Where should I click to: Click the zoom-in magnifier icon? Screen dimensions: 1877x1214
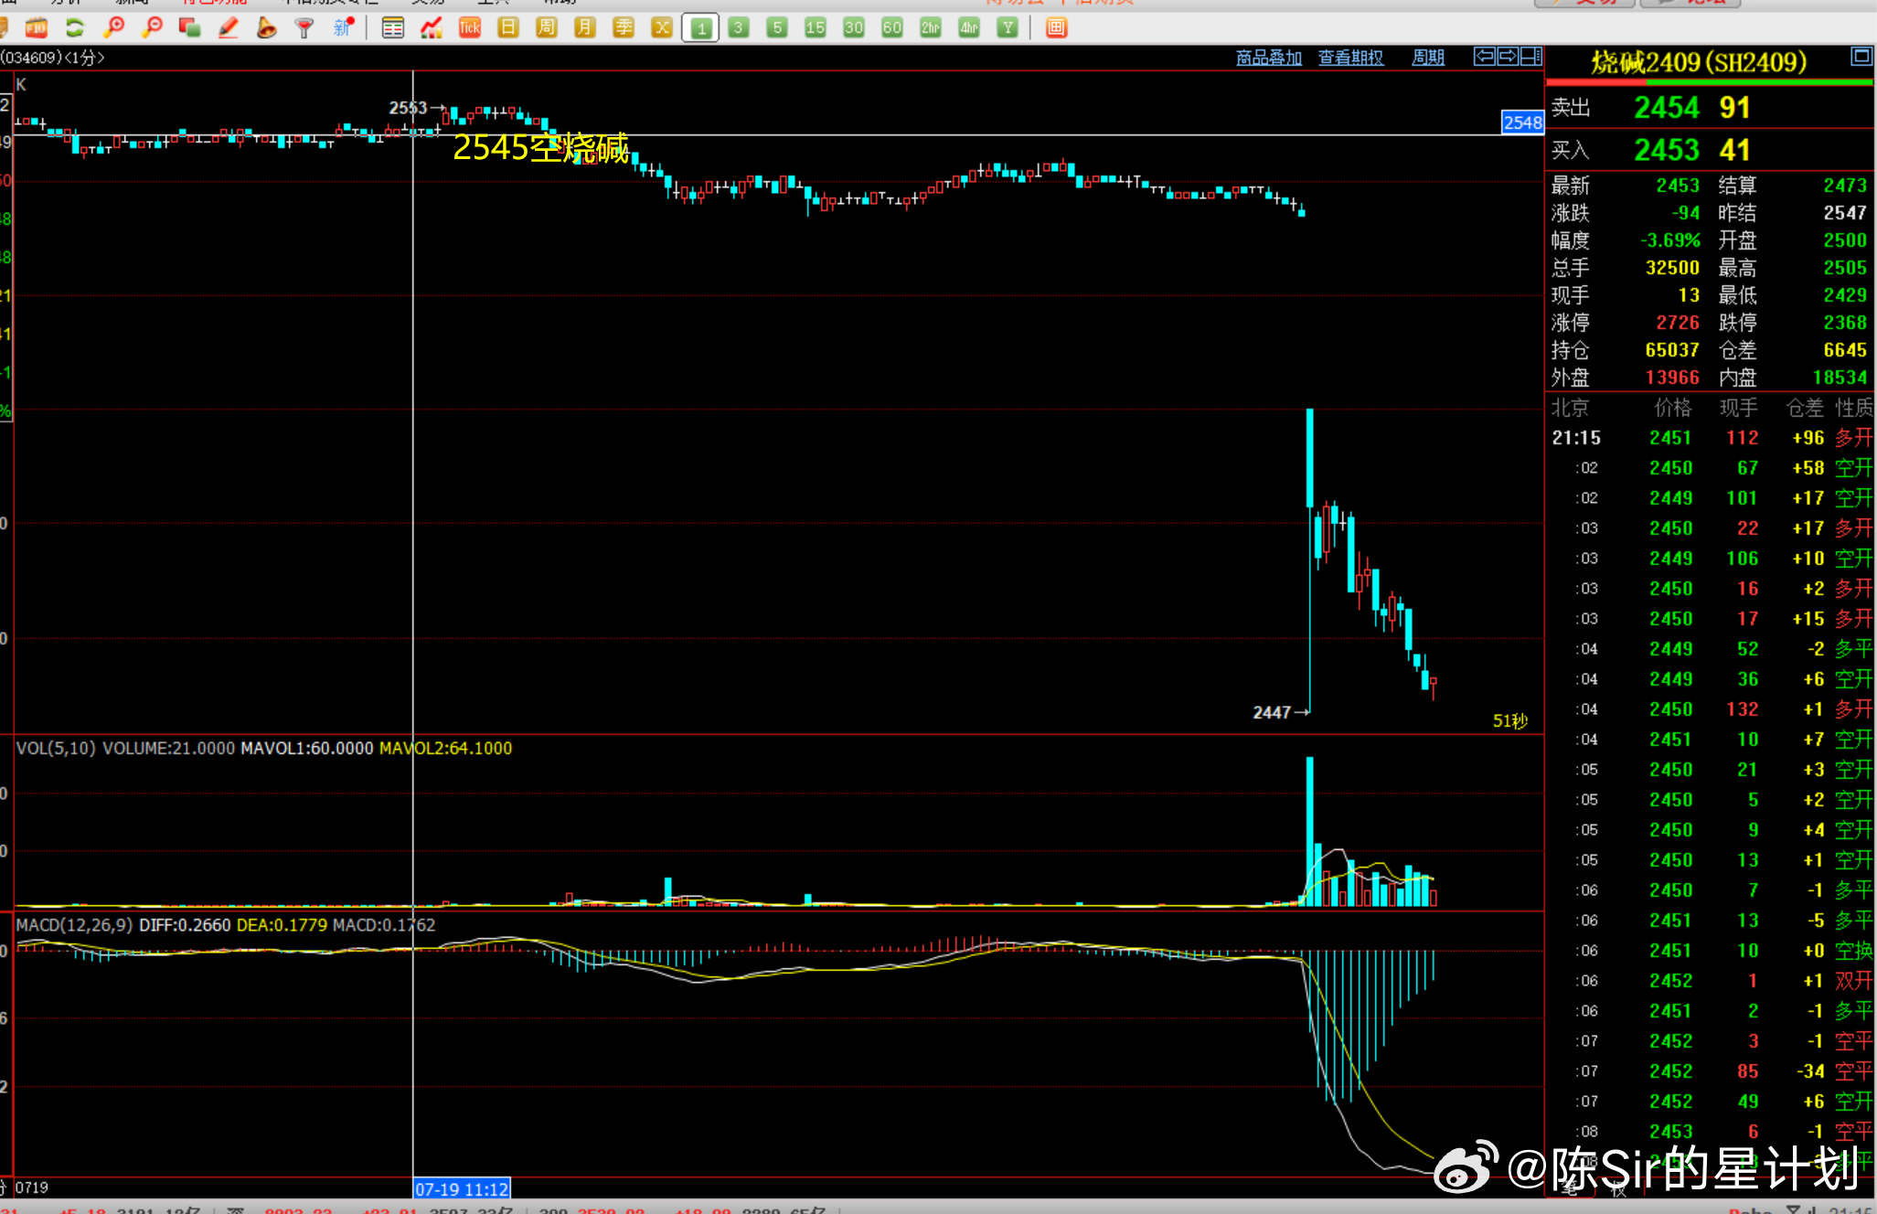click(x=113, y=28)
